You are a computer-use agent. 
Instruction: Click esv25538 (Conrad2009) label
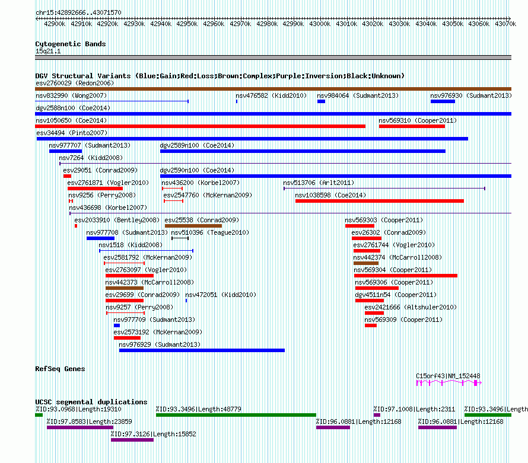202,220
